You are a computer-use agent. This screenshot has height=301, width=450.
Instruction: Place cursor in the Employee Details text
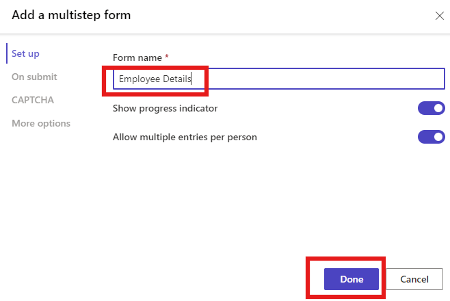click(x=154, y=79)
